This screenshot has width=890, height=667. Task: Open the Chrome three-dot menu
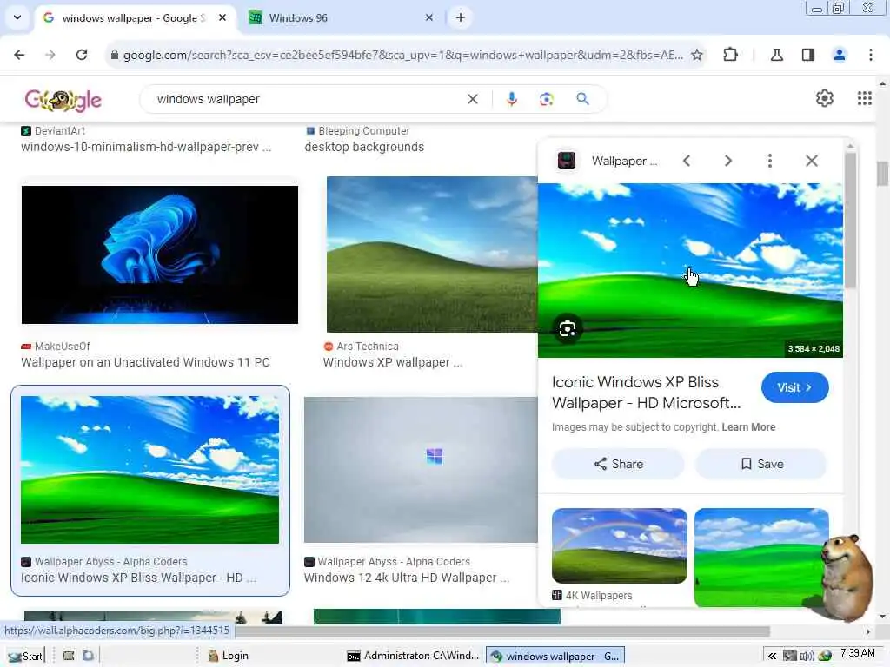[870, 55]
